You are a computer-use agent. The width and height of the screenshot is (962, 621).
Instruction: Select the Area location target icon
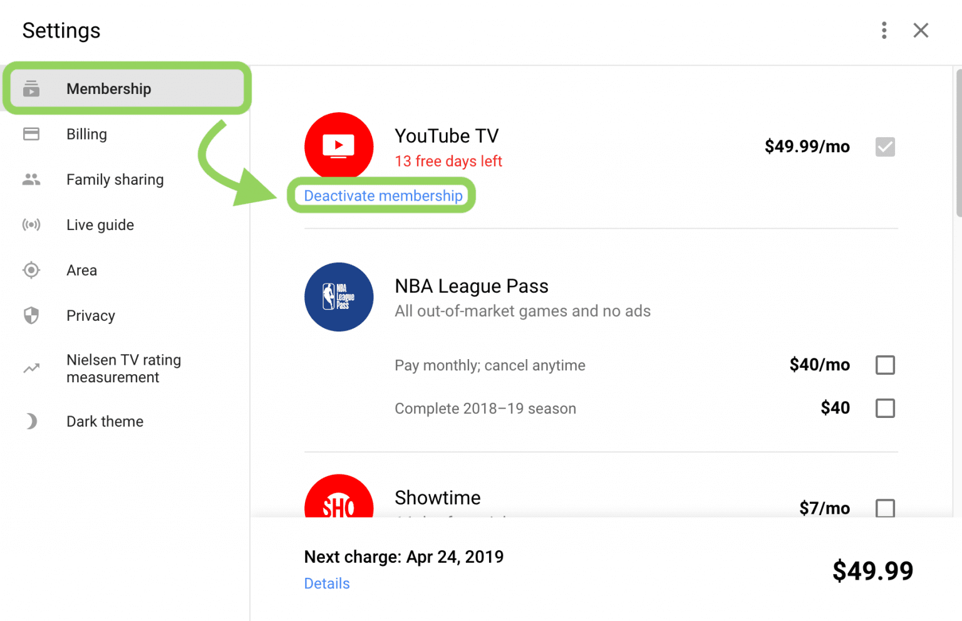tap(31, 270)
